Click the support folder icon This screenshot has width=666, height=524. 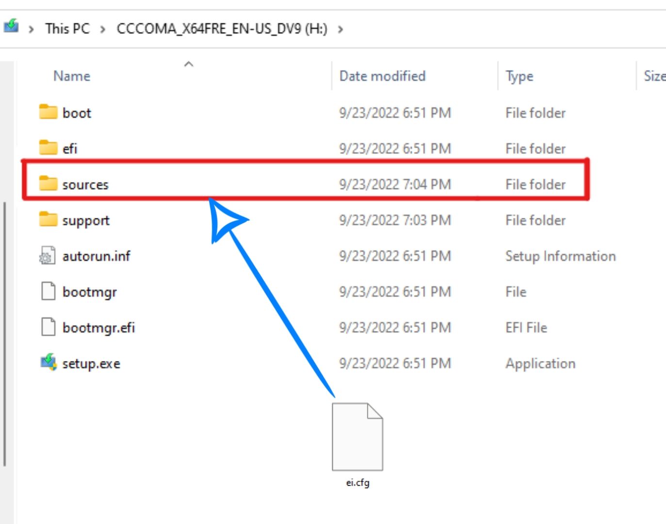coord(48,219)
